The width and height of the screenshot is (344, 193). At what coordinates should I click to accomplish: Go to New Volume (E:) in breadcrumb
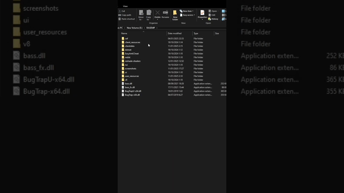click(134, 28)
